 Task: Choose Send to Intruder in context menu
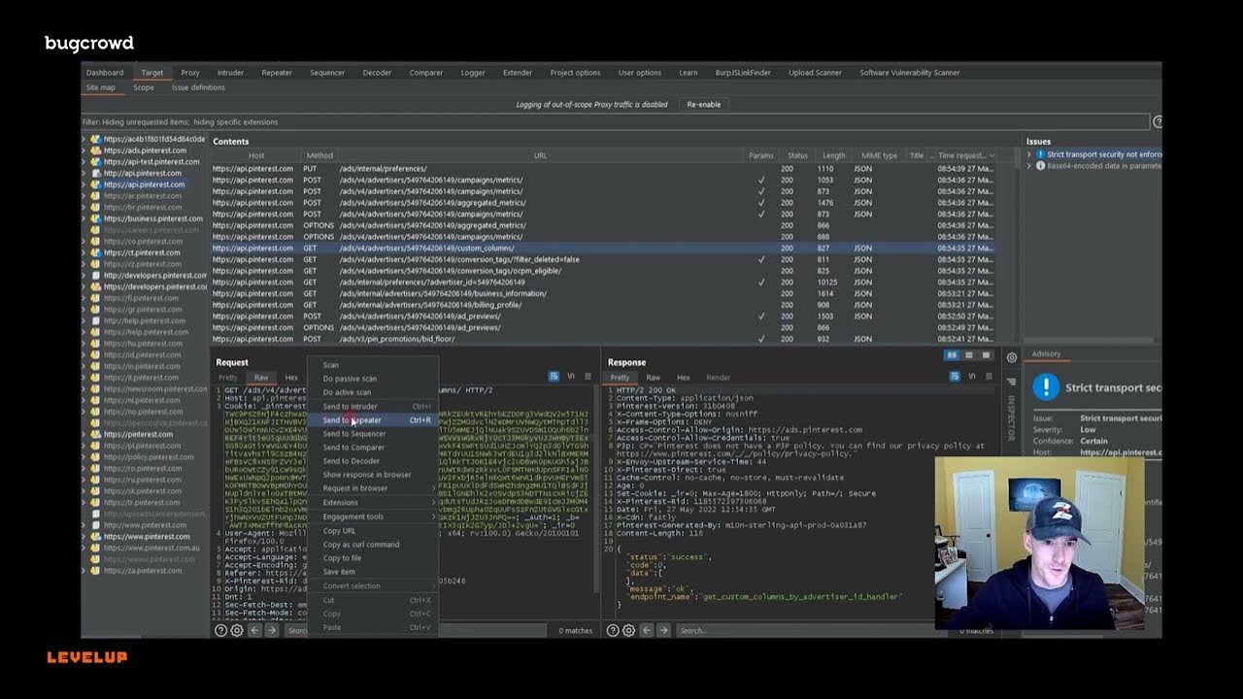(x=373, y=407)
